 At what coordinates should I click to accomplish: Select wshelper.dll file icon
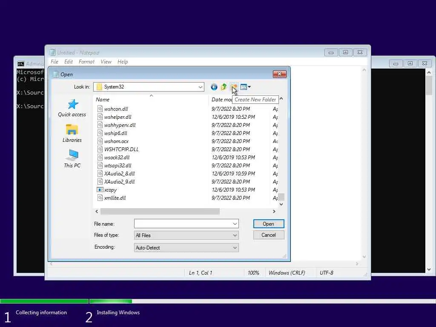click(x=100, y=117)
